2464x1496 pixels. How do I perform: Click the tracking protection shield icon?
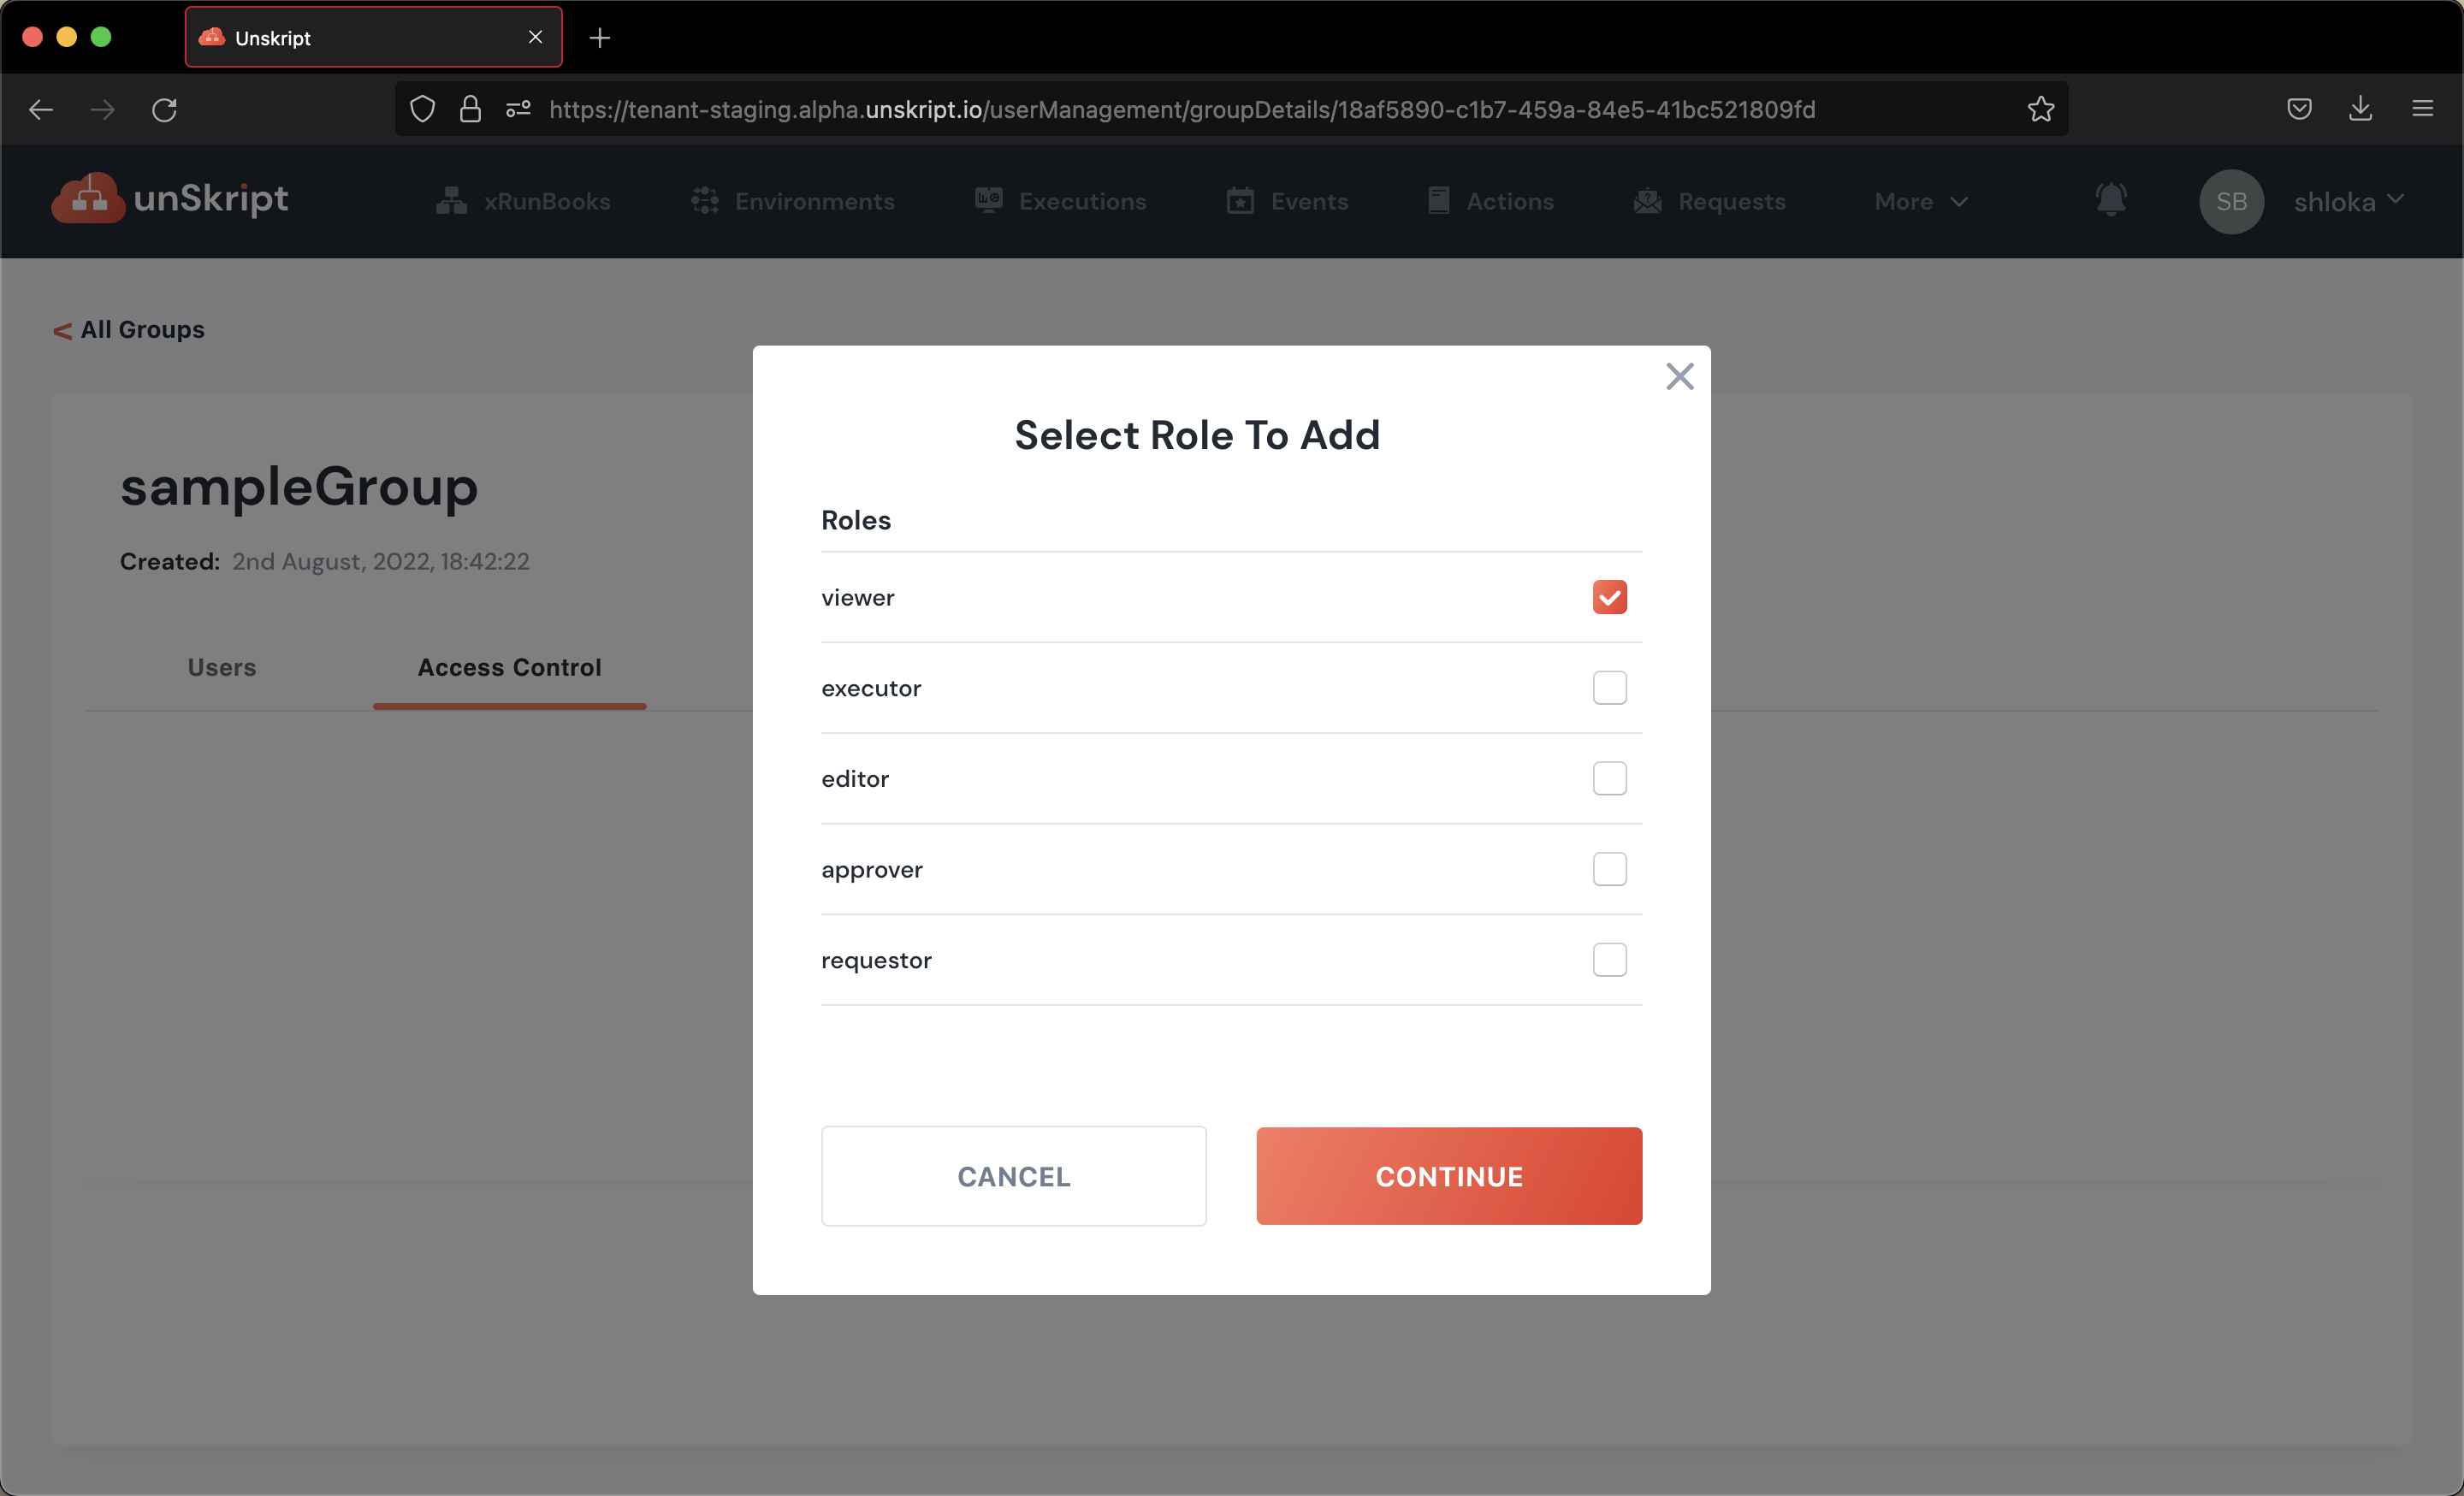tap(422, 109)
